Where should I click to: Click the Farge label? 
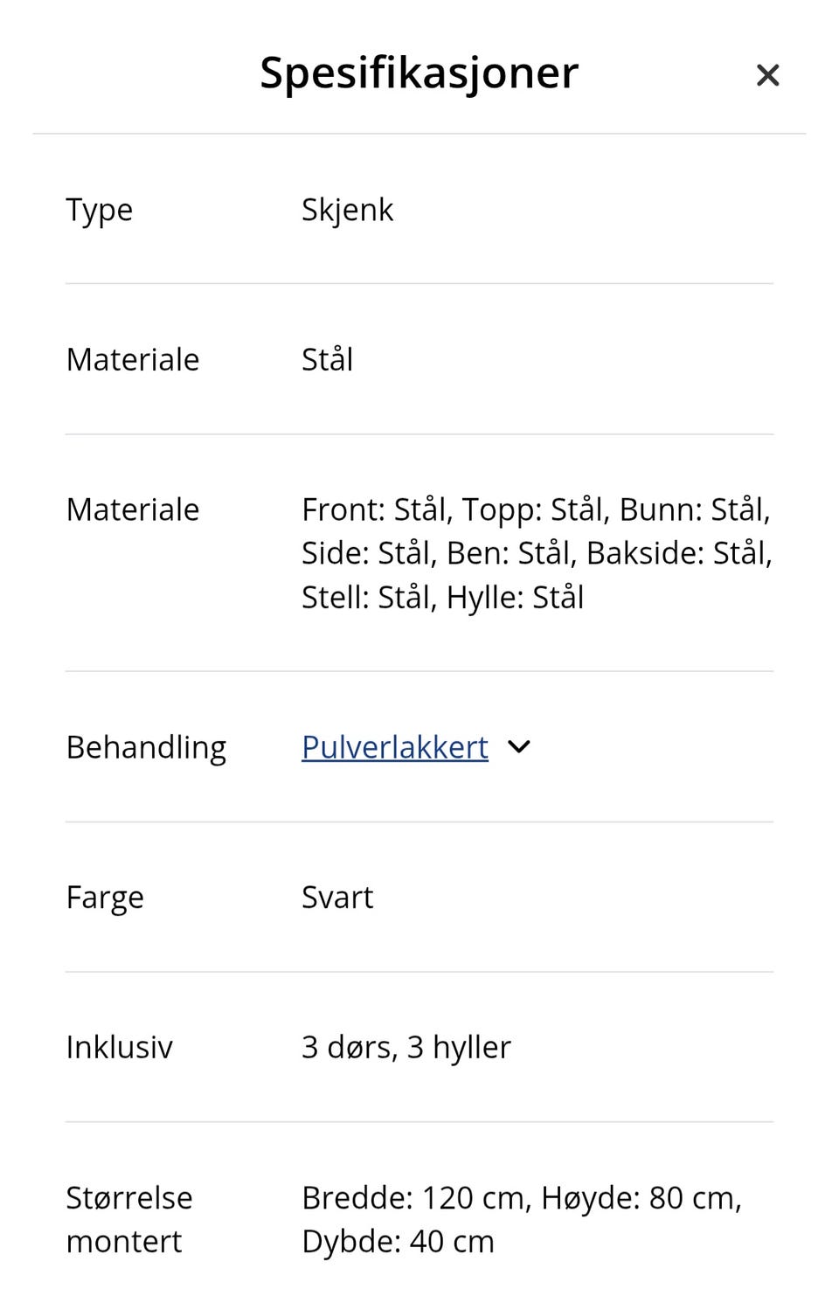pyautogui.click(x=105, y=897)
